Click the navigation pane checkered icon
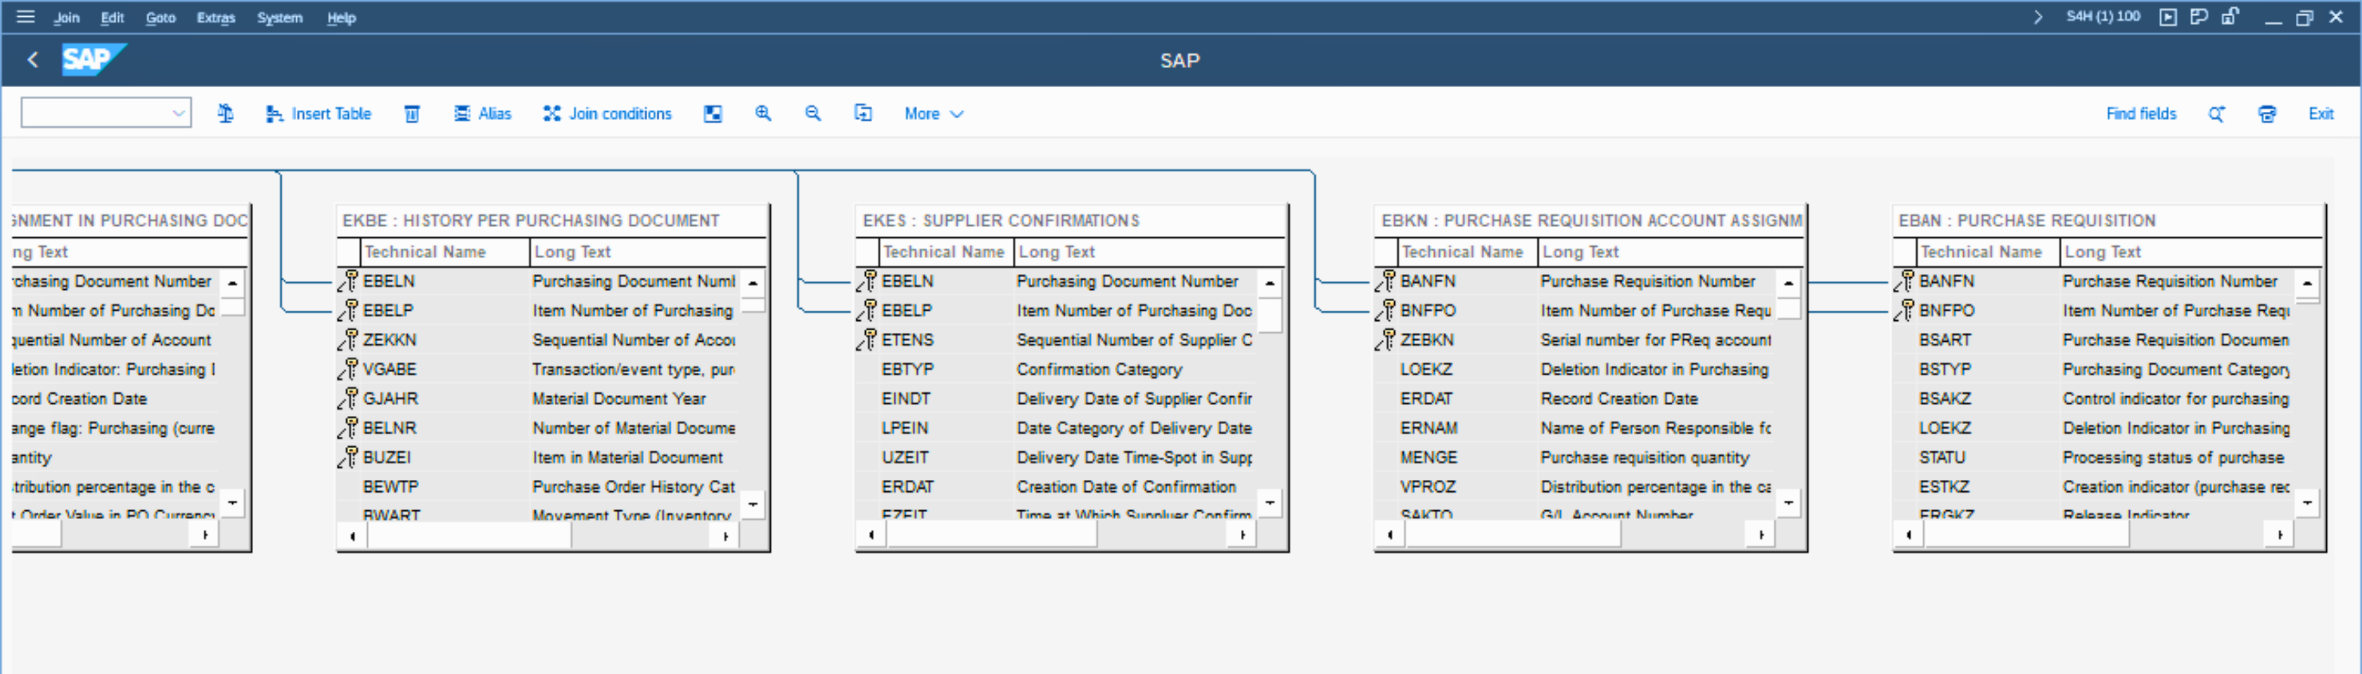2362x674 pixels. (x=713, y=113)
